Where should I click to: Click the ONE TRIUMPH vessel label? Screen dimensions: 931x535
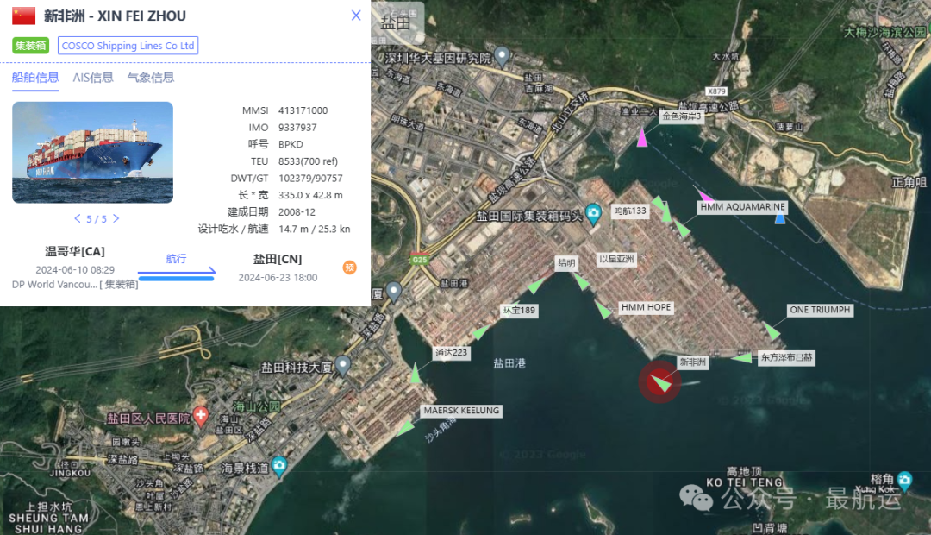820,310
